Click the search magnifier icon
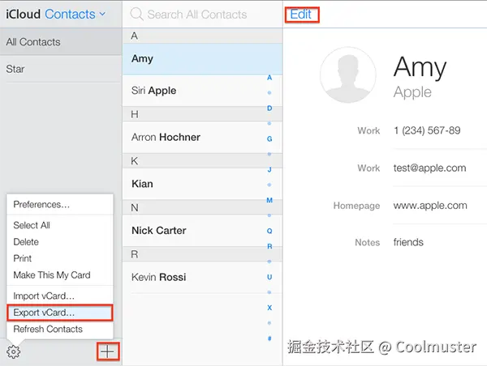The height and width of the screenshot is (366, 487). tap(136, 15)
